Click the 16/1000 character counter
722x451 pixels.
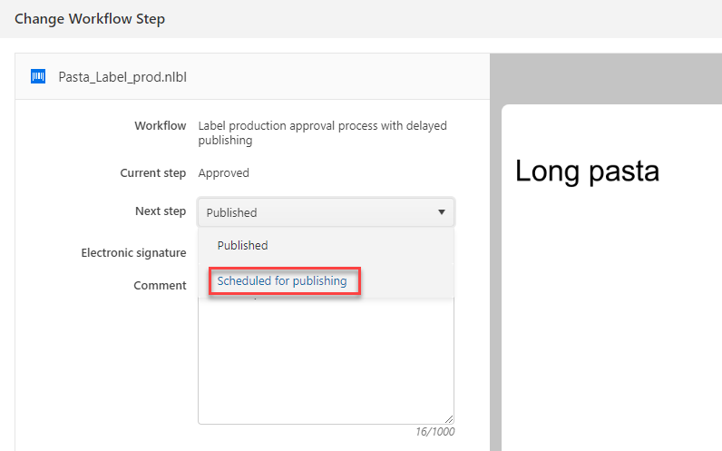434,432
